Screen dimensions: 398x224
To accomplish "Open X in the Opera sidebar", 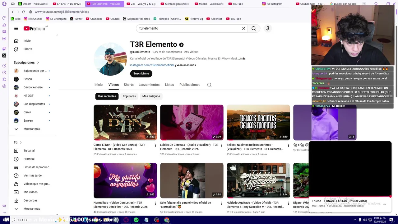I will 4,55.
